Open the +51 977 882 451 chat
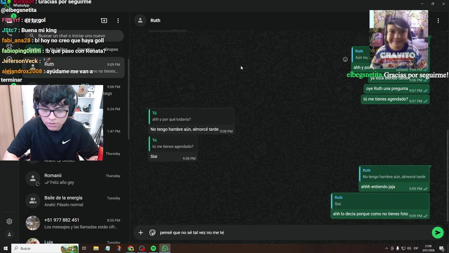The image size is (449, 253). (x=73, y=223)
